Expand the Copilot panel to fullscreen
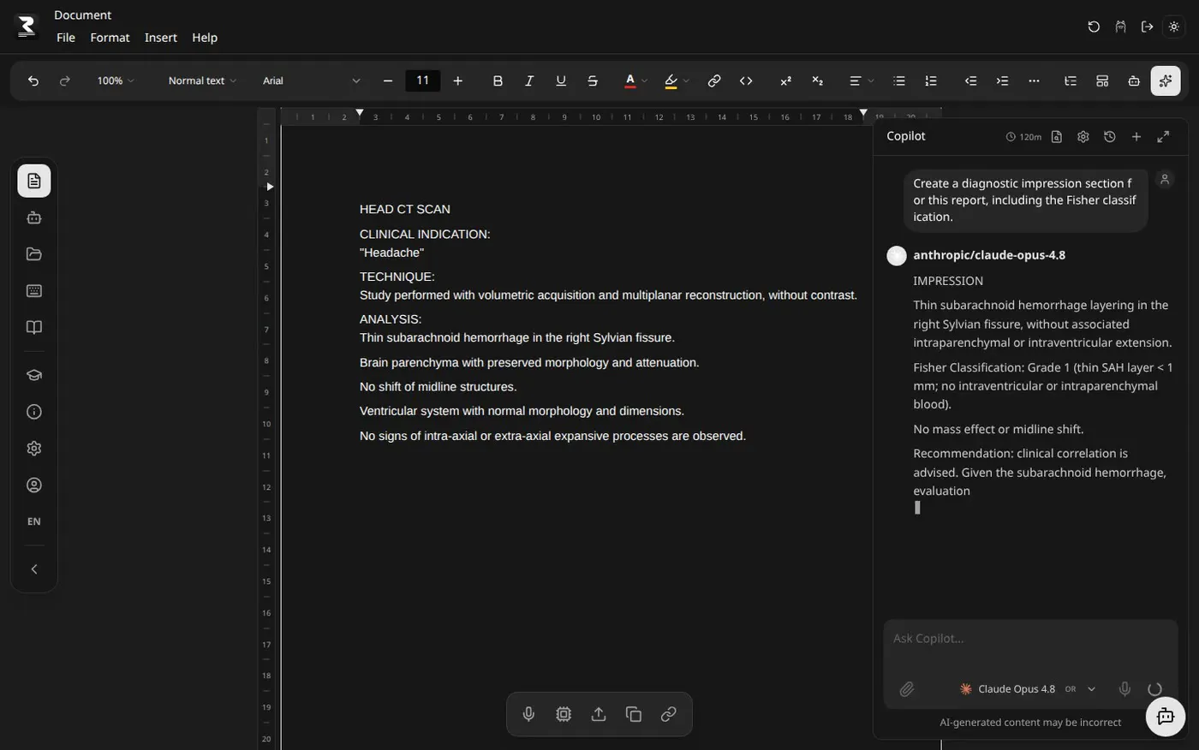1199x750 pixels. click(1163, 137)
